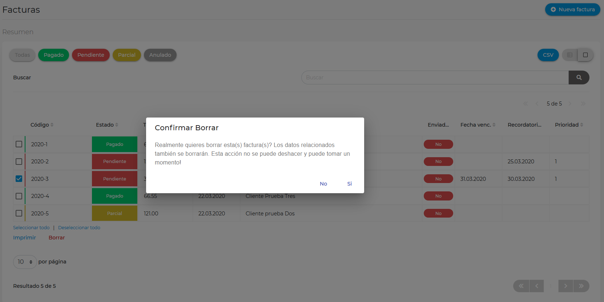The height and width of the screenshot is (302, 604).
Task: Click the Enviad... column header
Action: [x=438, y=125]
